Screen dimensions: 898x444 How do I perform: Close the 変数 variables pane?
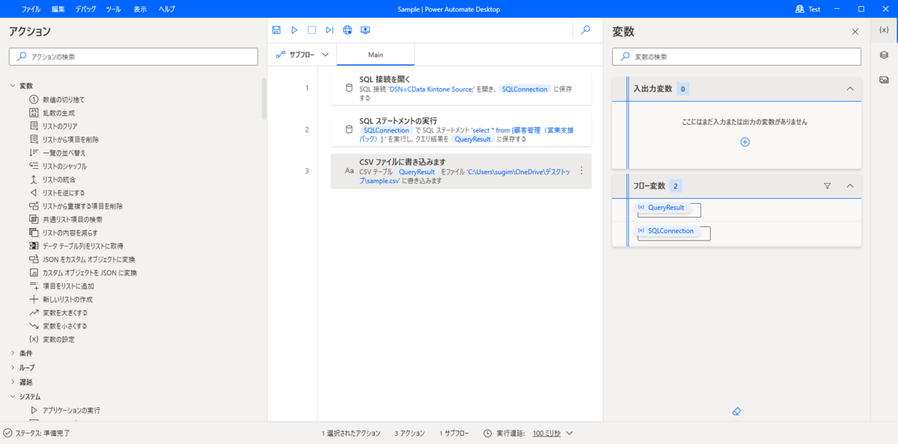(855, 31)
